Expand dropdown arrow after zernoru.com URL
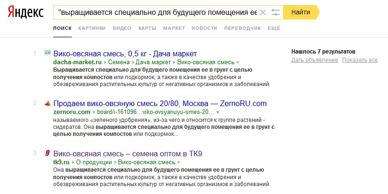388x194 pixels. pos(218,112)
